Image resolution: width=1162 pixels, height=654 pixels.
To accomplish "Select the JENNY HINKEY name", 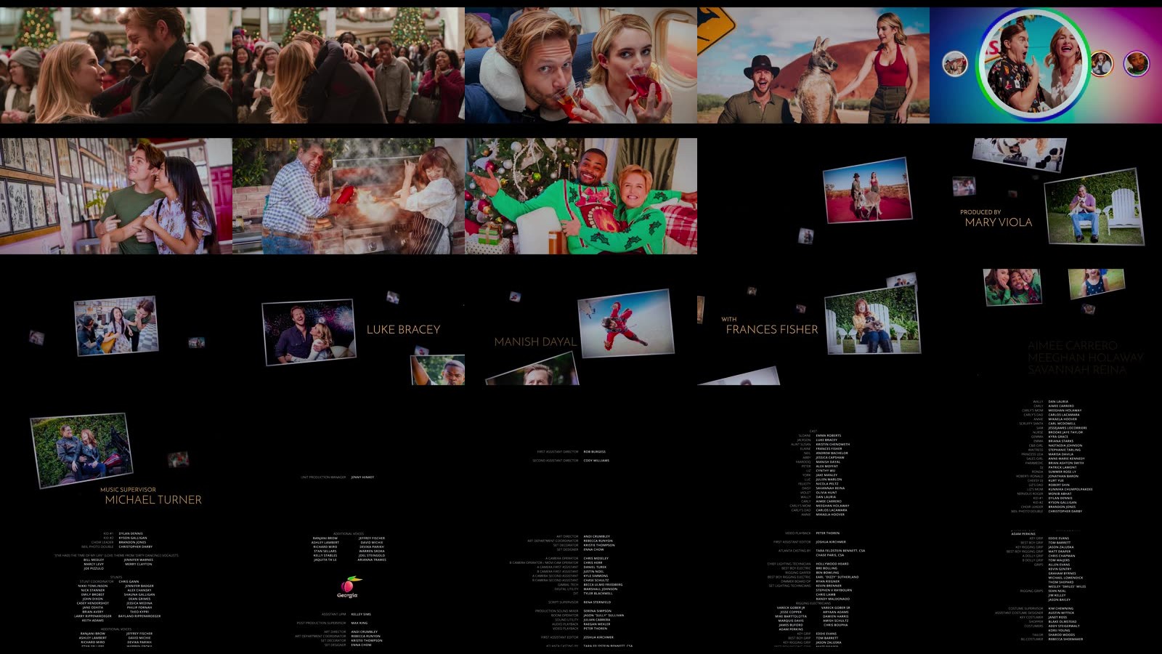I will pos(362,477).
